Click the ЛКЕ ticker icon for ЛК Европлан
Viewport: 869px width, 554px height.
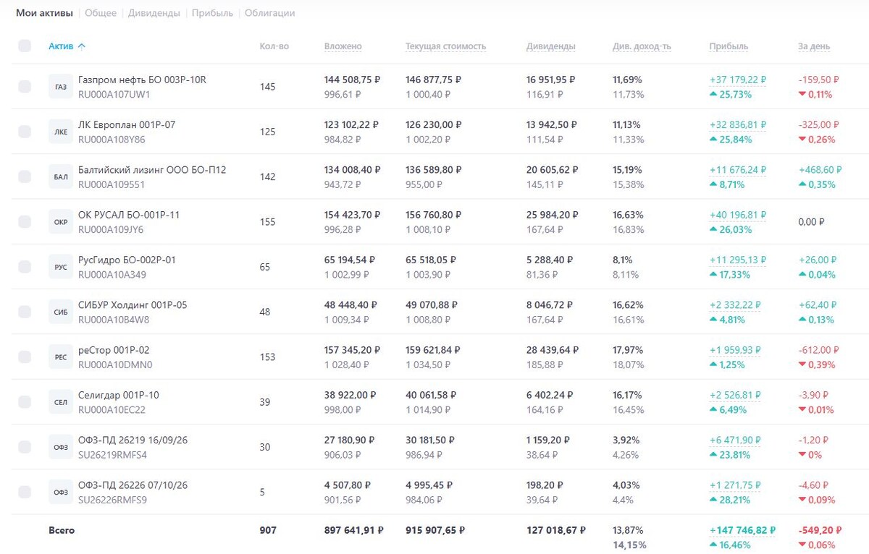[61, 132]
